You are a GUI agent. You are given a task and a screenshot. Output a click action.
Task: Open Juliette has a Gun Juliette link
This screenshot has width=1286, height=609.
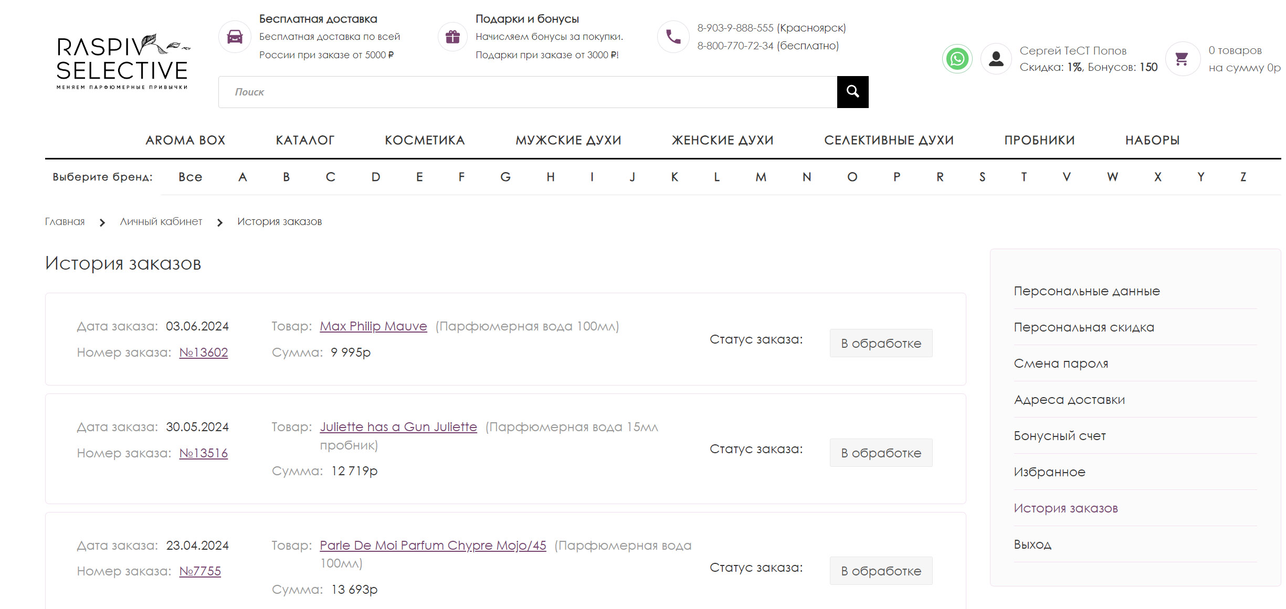[398, 427]
